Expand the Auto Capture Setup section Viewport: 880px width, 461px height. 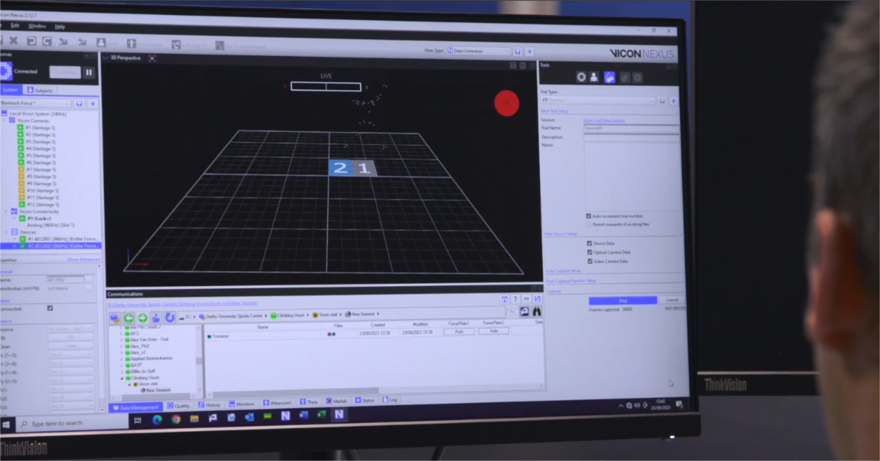coord(564,271)
